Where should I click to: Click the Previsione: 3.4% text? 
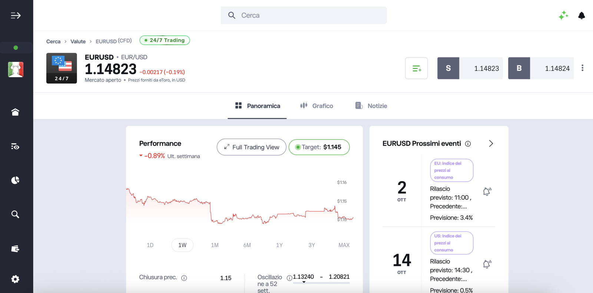[451, 218]
